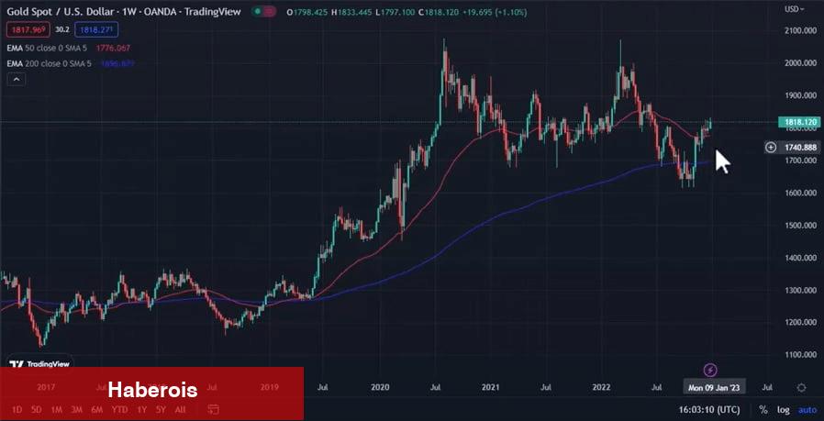Open chart settings gear icon
This screenshot has height=421, width=824.
(801, 388)
